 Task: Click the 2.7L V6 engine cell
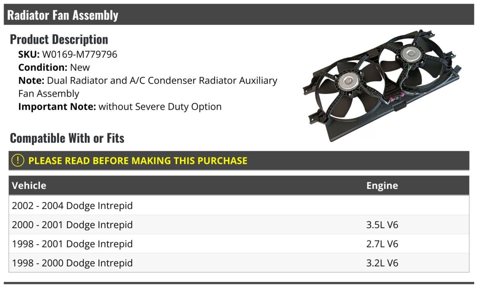click(x=382, y=244)
